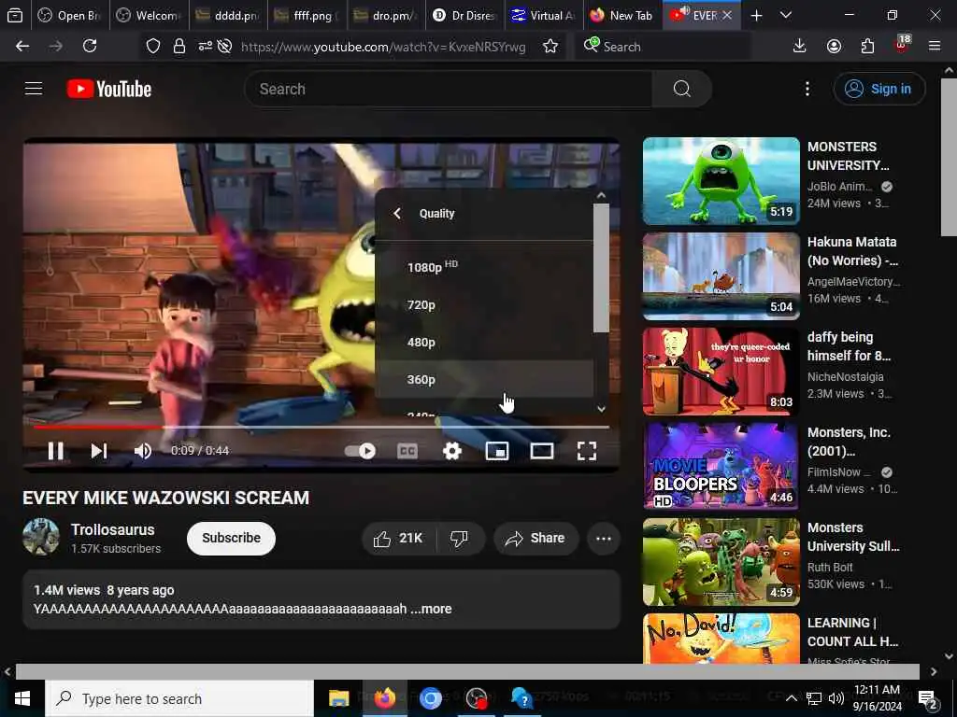Go back in browser history
This screenshot has width=957, height=717.
22,47
